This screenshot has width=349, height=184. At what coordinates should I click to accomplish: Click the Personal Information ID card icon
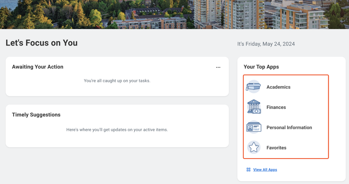254,127
